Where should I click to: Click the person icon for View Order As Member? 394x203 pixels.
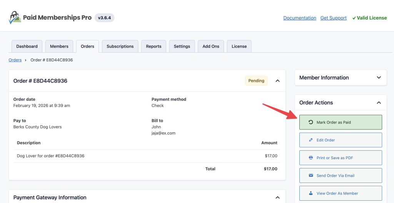311,193
